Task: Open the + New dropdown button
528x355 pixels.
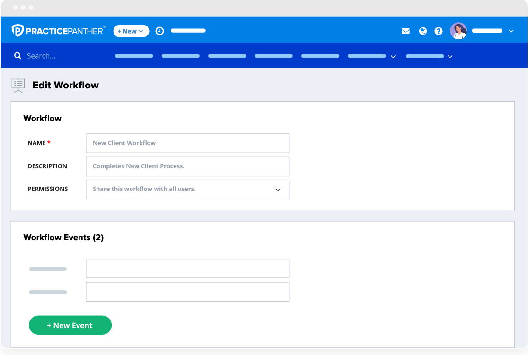Action: [131, 31]
